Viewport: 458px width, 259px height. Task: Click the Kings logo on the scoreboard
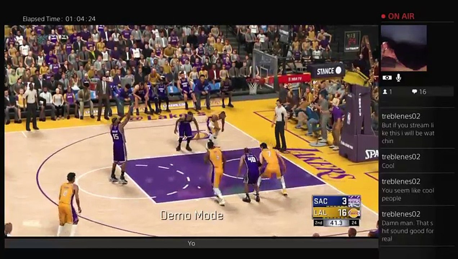point(354,201)
